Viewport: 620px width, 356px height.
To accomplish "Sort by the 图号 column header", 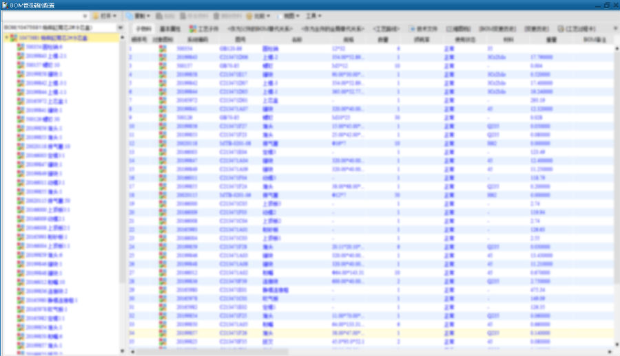I will [240, 39].
